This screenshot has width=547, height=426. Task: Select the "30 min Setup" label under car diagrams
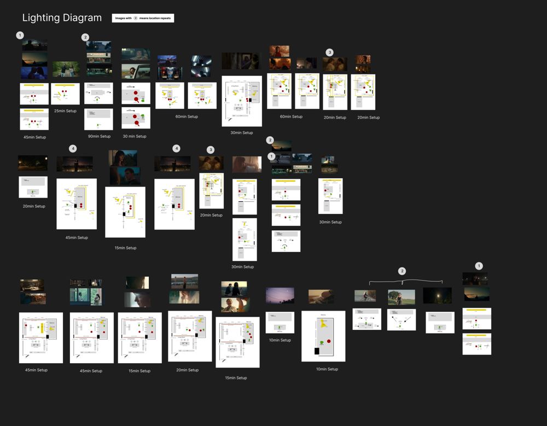pos(135,136)
